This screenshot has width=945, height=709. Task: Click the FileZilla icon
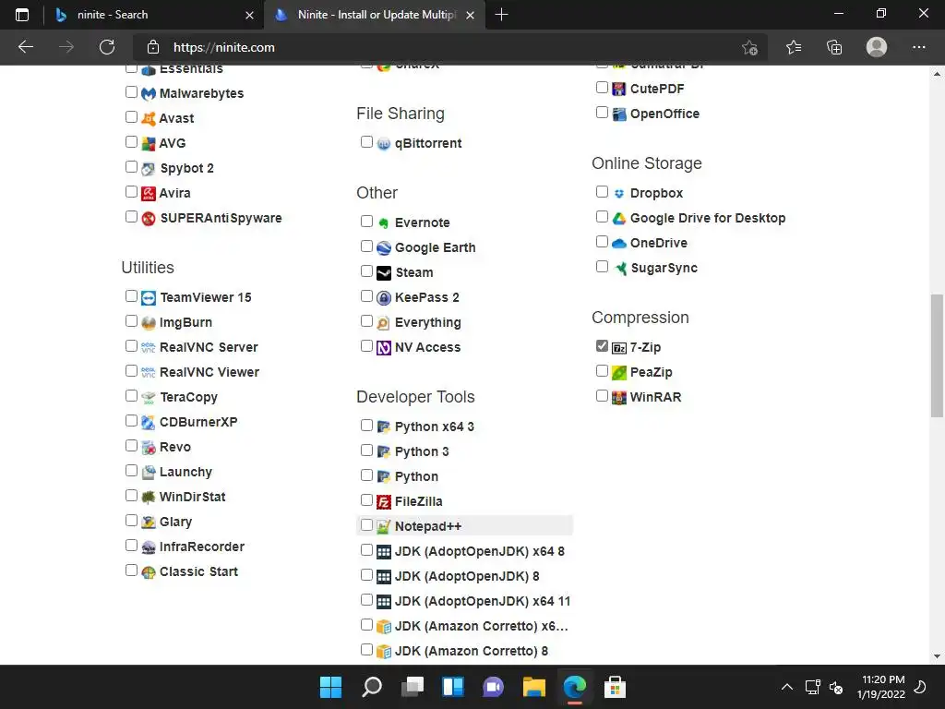[384, 501]
